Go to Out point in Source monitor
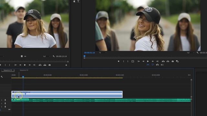The height and width of the screenshot is (116, 207). click(x=34, y=65)
